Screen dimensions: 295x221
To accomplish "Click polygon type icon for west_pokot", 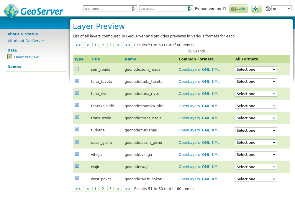I will pyautogui.click(x=77, y=178).
